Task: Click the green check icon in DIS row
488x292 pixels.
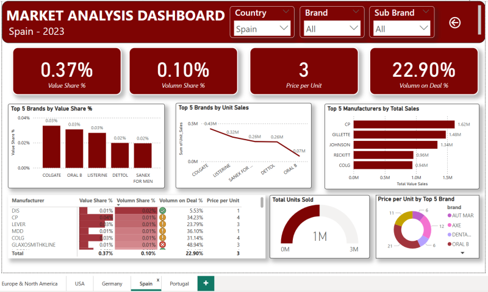Action: coord(162,210)
